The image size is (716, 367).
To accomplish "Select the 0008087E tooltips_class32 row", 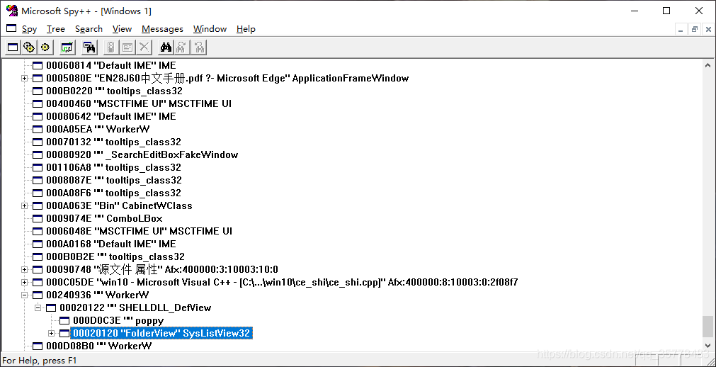I will (114, 180).
